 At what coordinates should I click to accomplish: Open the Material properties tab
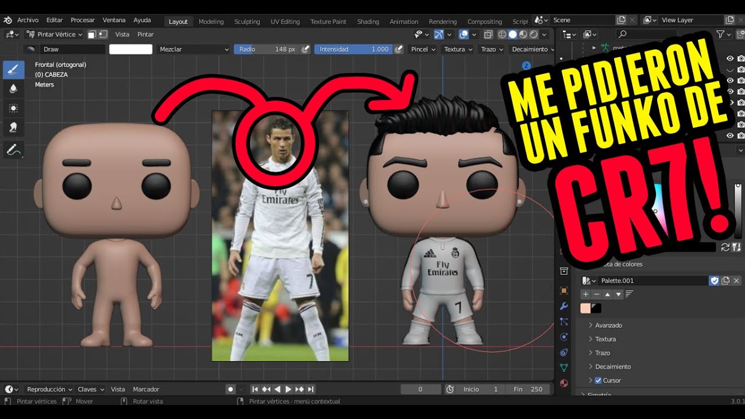tap(563, 383)
